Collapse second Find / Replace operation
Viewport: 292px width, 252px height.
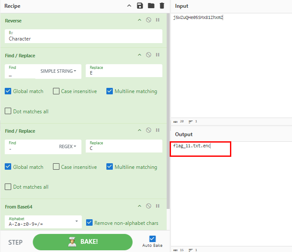tap(140, 130)
